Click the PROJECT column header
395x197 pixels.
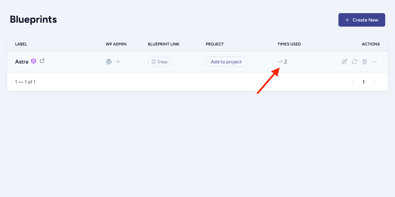pos(215,44)
